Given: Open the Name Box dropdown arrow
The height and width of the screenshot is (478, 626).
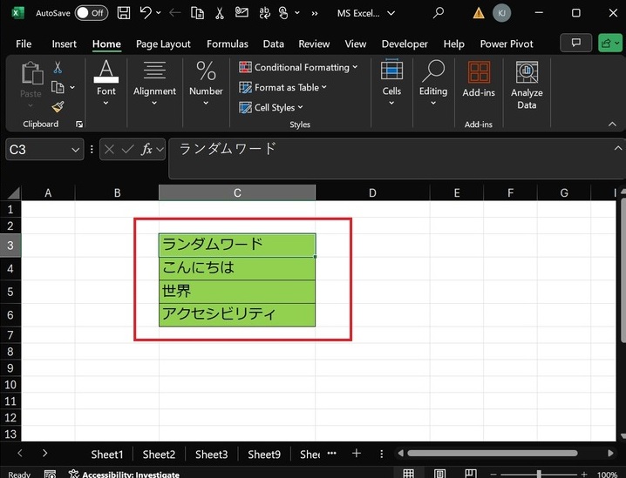Looking at the screenshot, I should (75, 150).
